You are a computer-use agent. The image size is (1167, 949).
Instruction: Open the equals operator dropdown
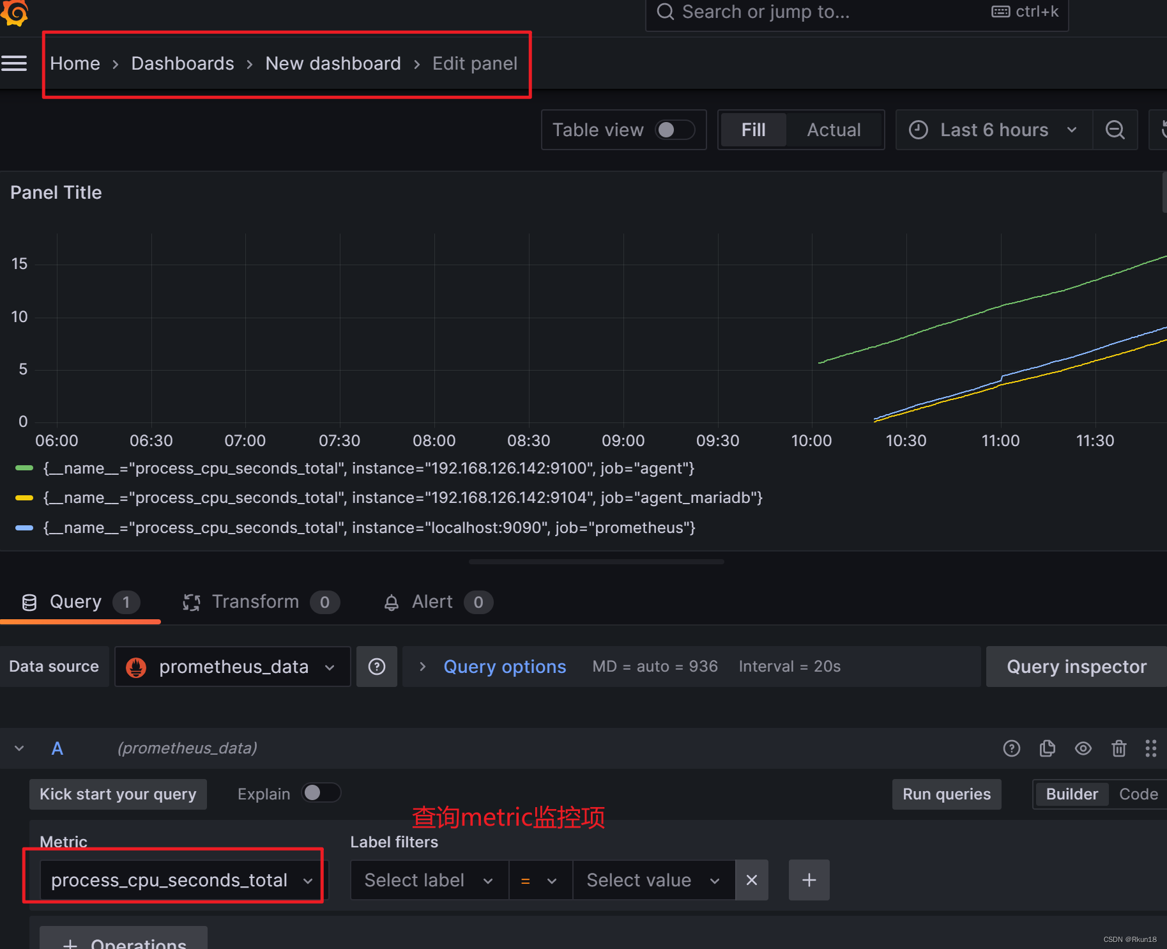pos(540,880)
